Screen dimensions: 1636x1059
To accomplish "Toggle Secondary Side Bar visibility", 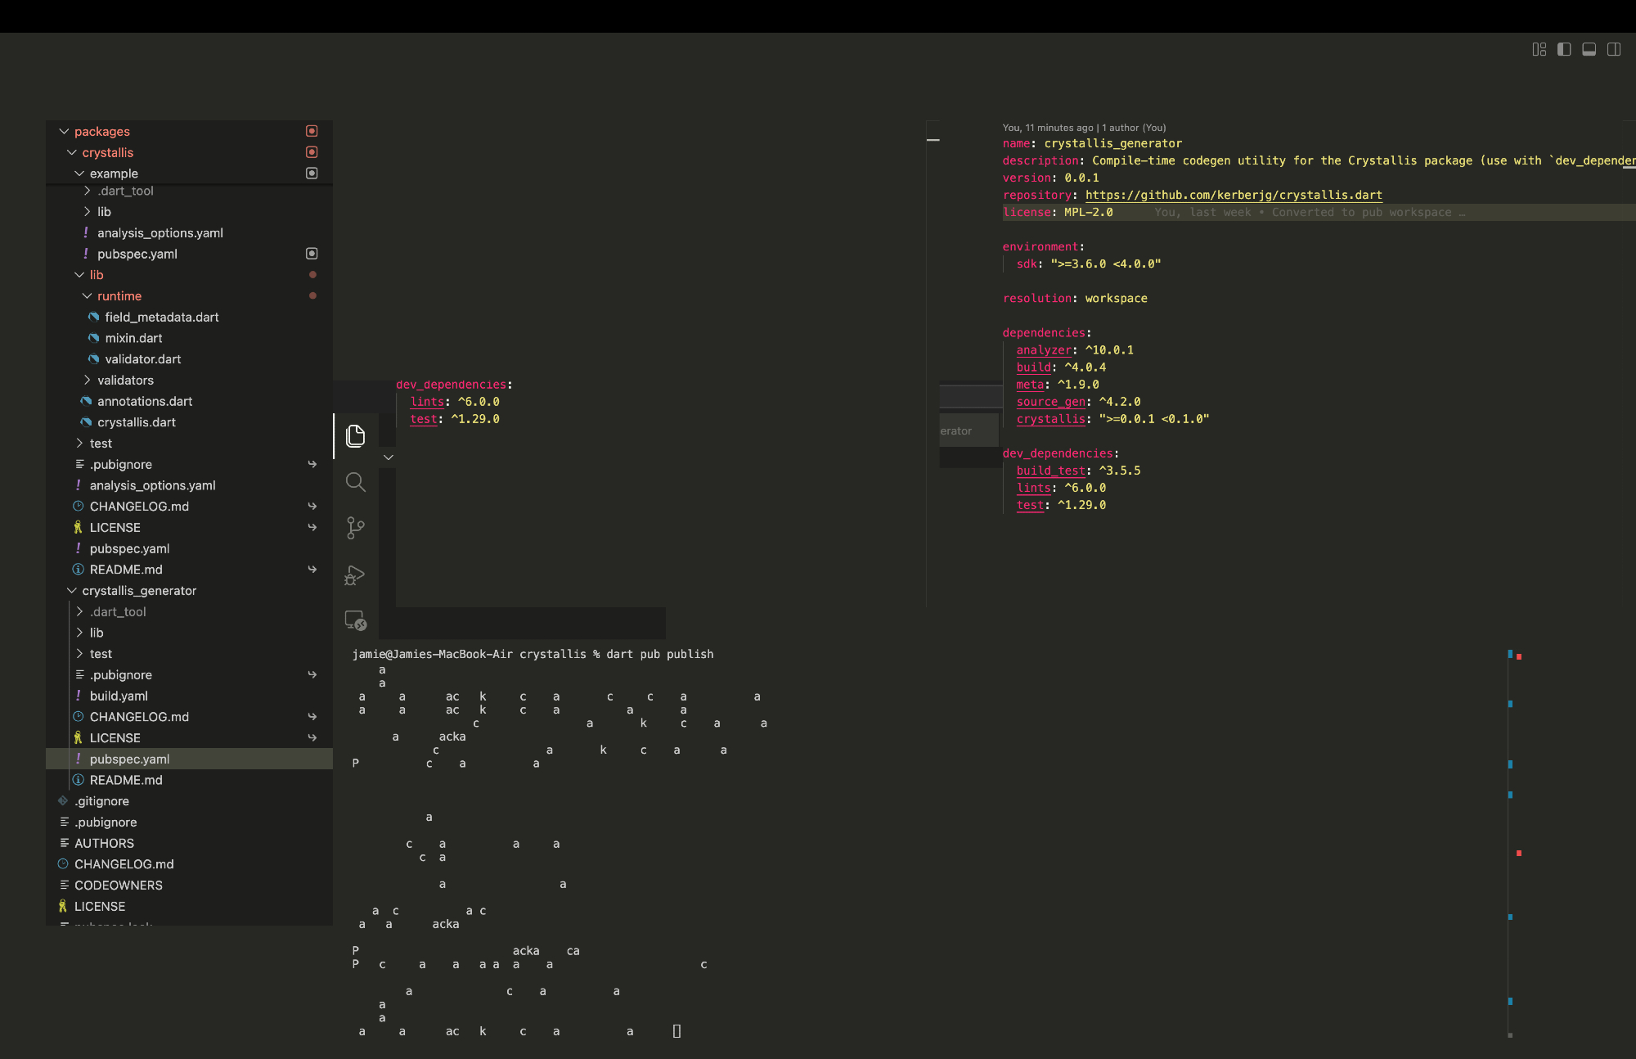I will tap(1614, 49).
